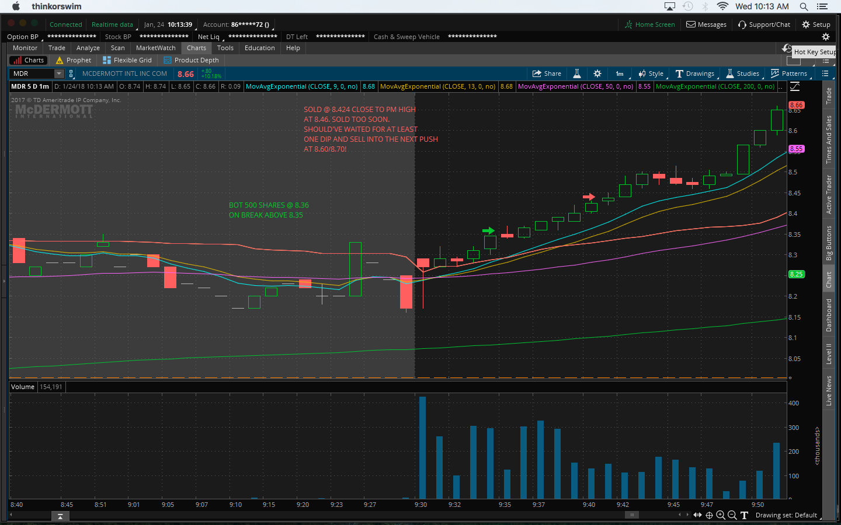Select the Chart sidebar tab
The height and width of the screenshot is (525, 841).
(828, 279)
